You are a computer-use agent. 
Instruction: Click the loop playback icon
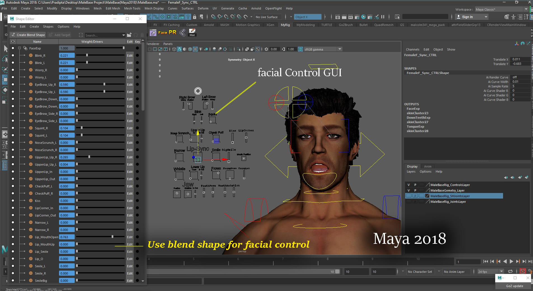[x=510, y=271]
